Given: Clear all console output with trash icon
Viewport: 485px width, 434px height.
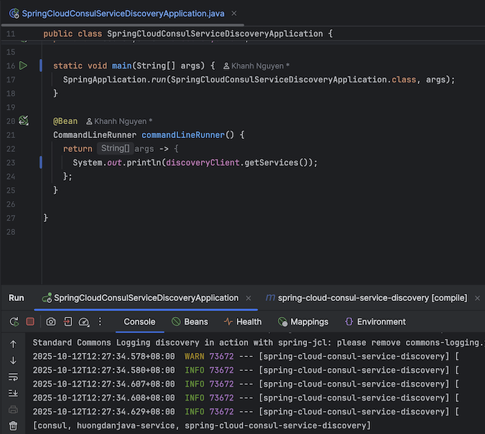Looking at the screenshot, I should [13, 425].
